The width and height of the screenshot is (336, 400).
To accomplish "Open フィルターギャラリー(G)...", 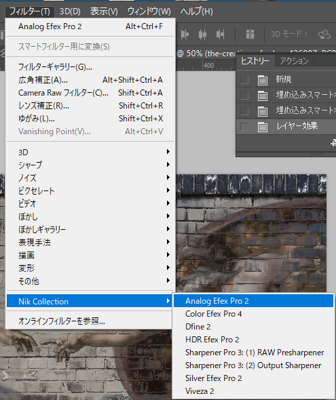I will [x=90, y=67].
